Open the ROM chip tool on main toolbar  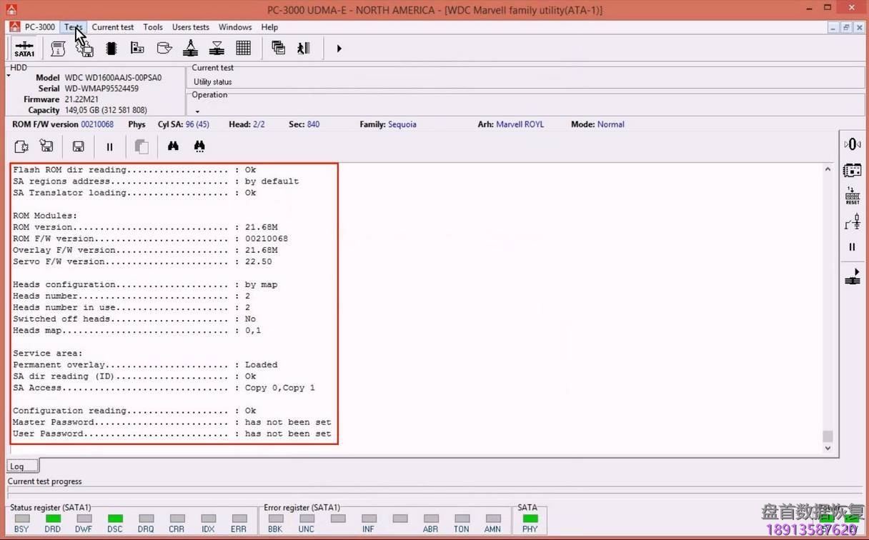[111, 48]
